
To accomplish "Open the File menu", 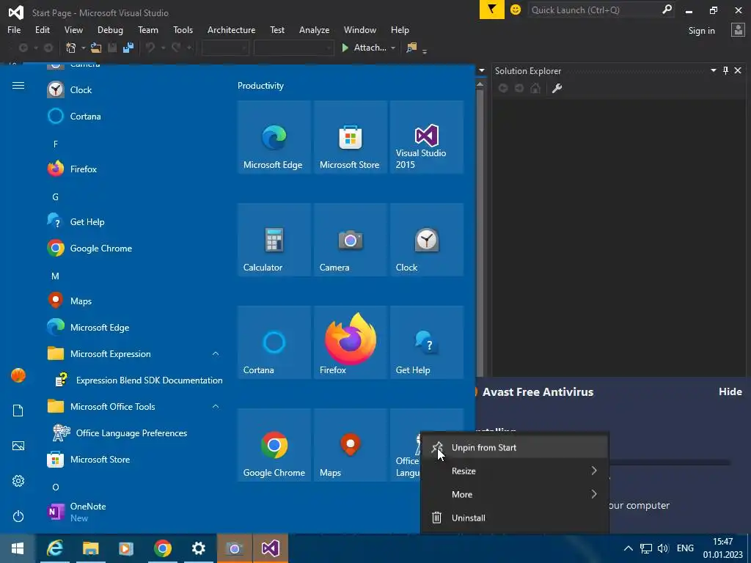I will 14,29.
